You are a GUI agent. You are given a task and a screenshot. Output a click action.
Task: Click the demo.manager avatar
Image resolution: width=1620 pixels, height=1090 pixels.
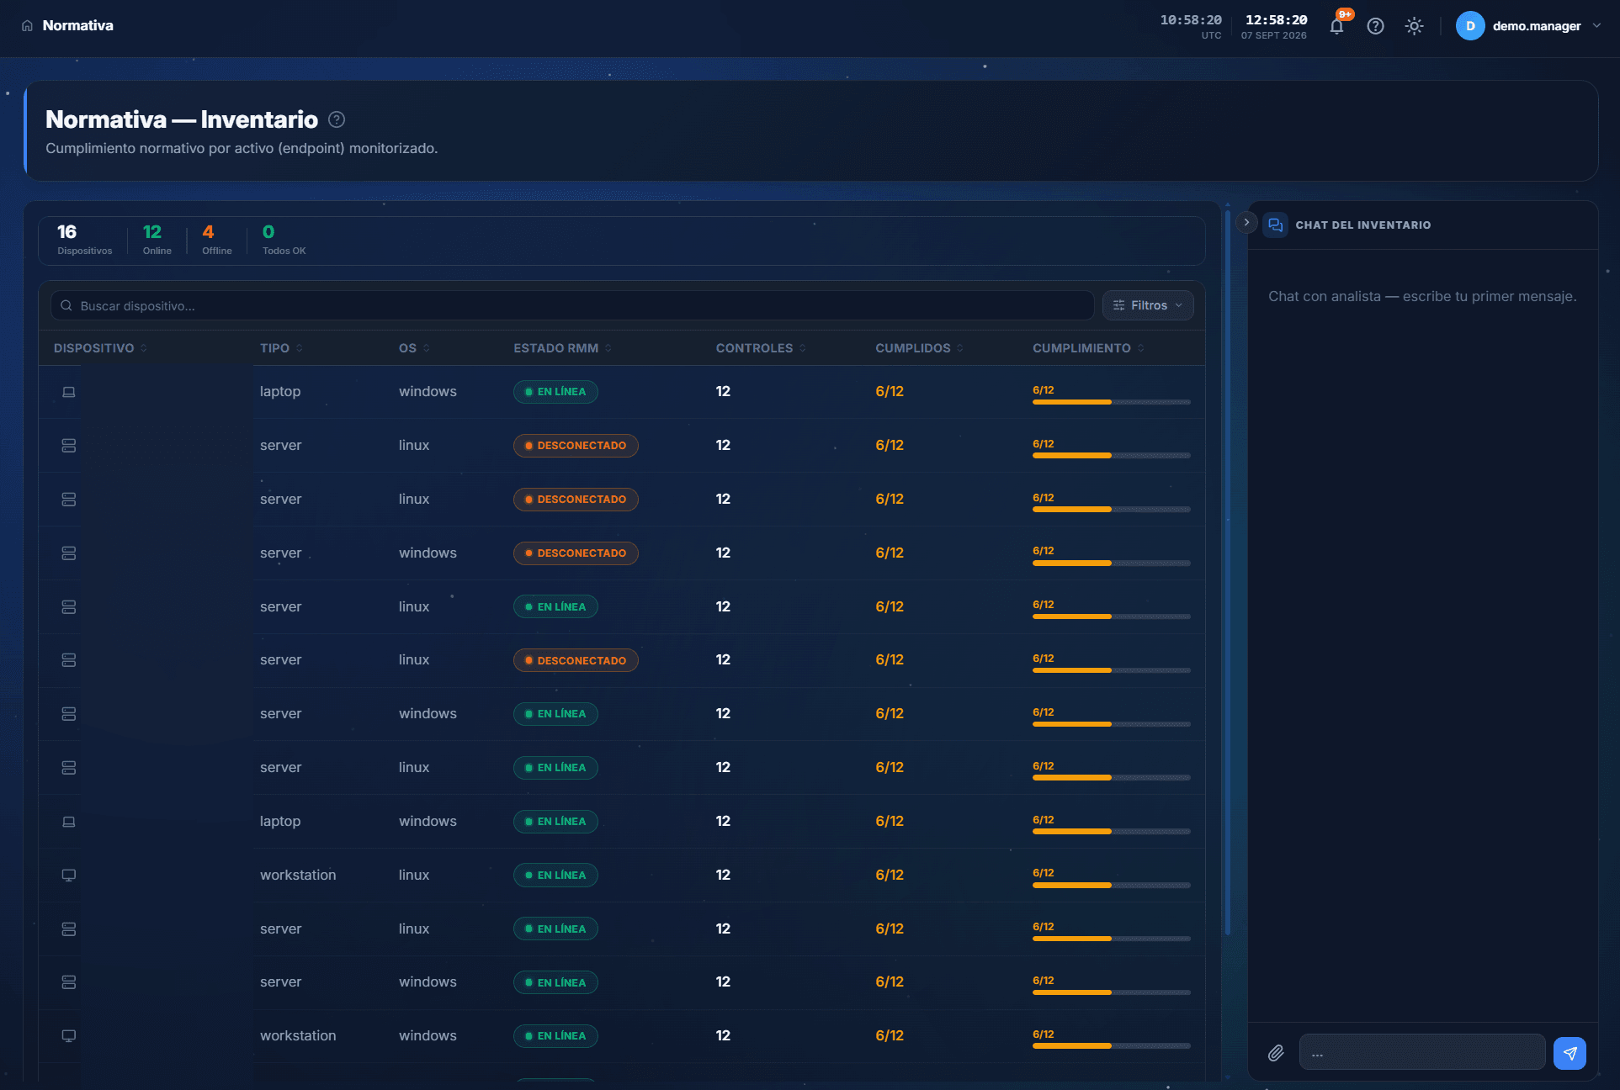pyautogui.click(x=1470, y=26)
